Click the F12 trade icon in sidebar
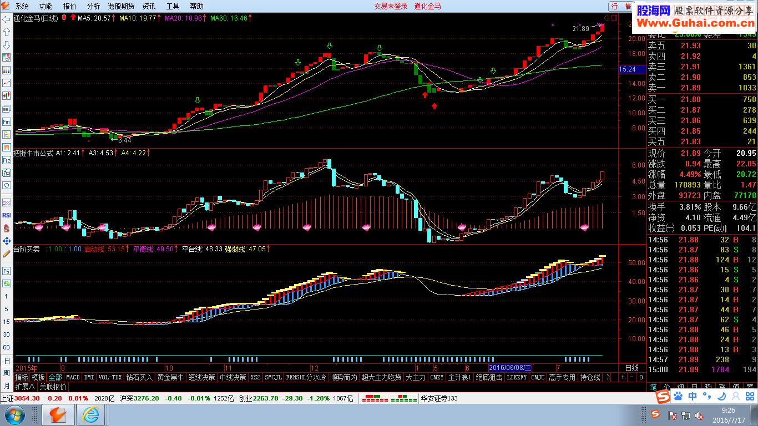Screen dimensions: 758x426 point(7,160)
